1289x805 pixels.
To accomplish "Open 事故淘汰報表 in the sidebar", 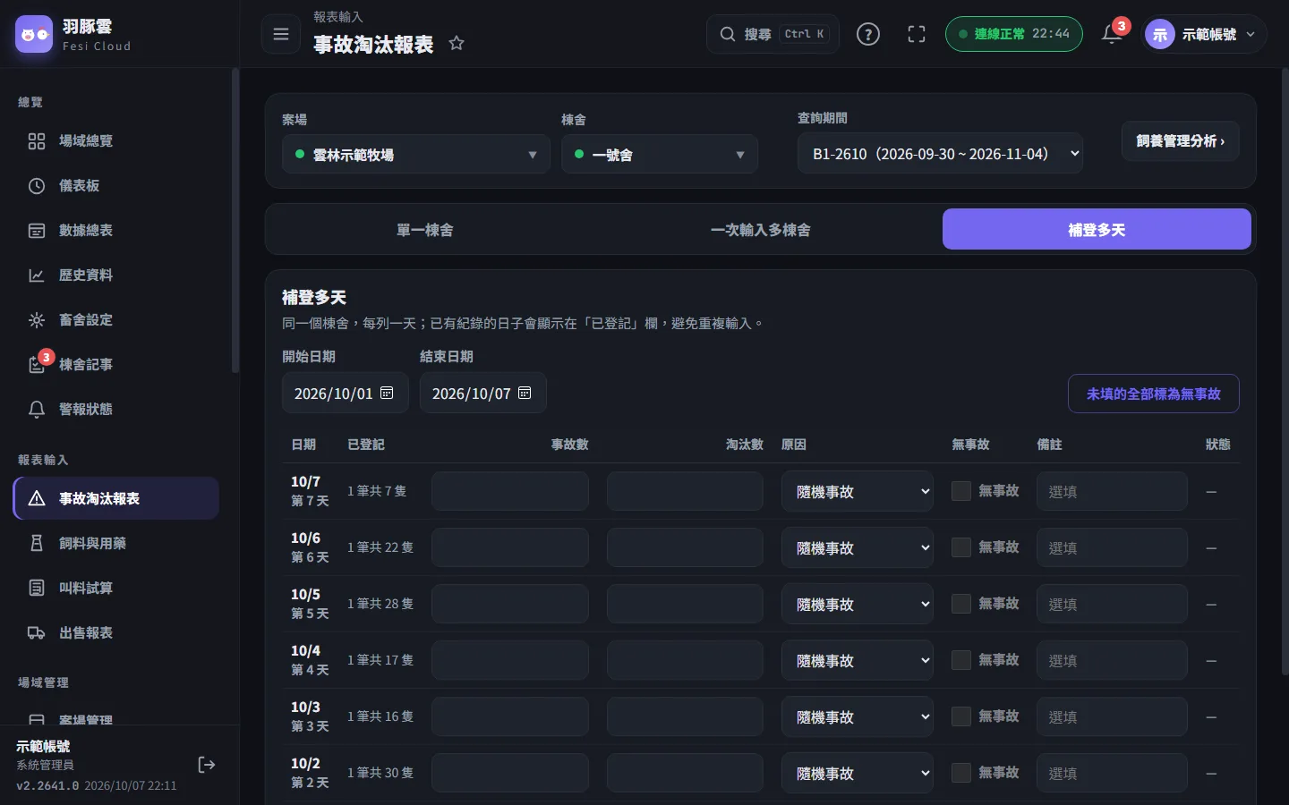I will click(116, 498).
